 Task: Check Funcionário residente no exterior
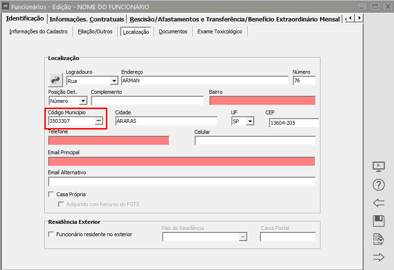pyautogui.click(x=52, y=234)
